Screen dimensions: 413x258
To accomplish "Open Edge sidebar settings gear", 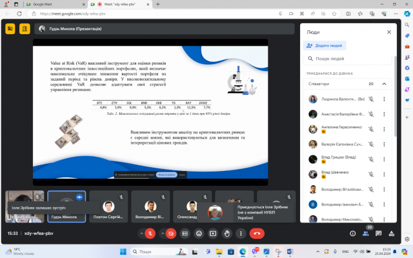I will pyautogui.click(x=407, y=239).
